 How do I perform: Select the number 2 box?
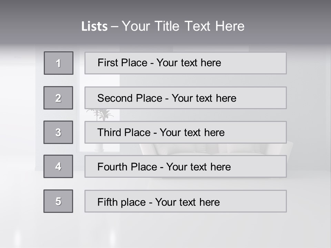click(58, 98)
